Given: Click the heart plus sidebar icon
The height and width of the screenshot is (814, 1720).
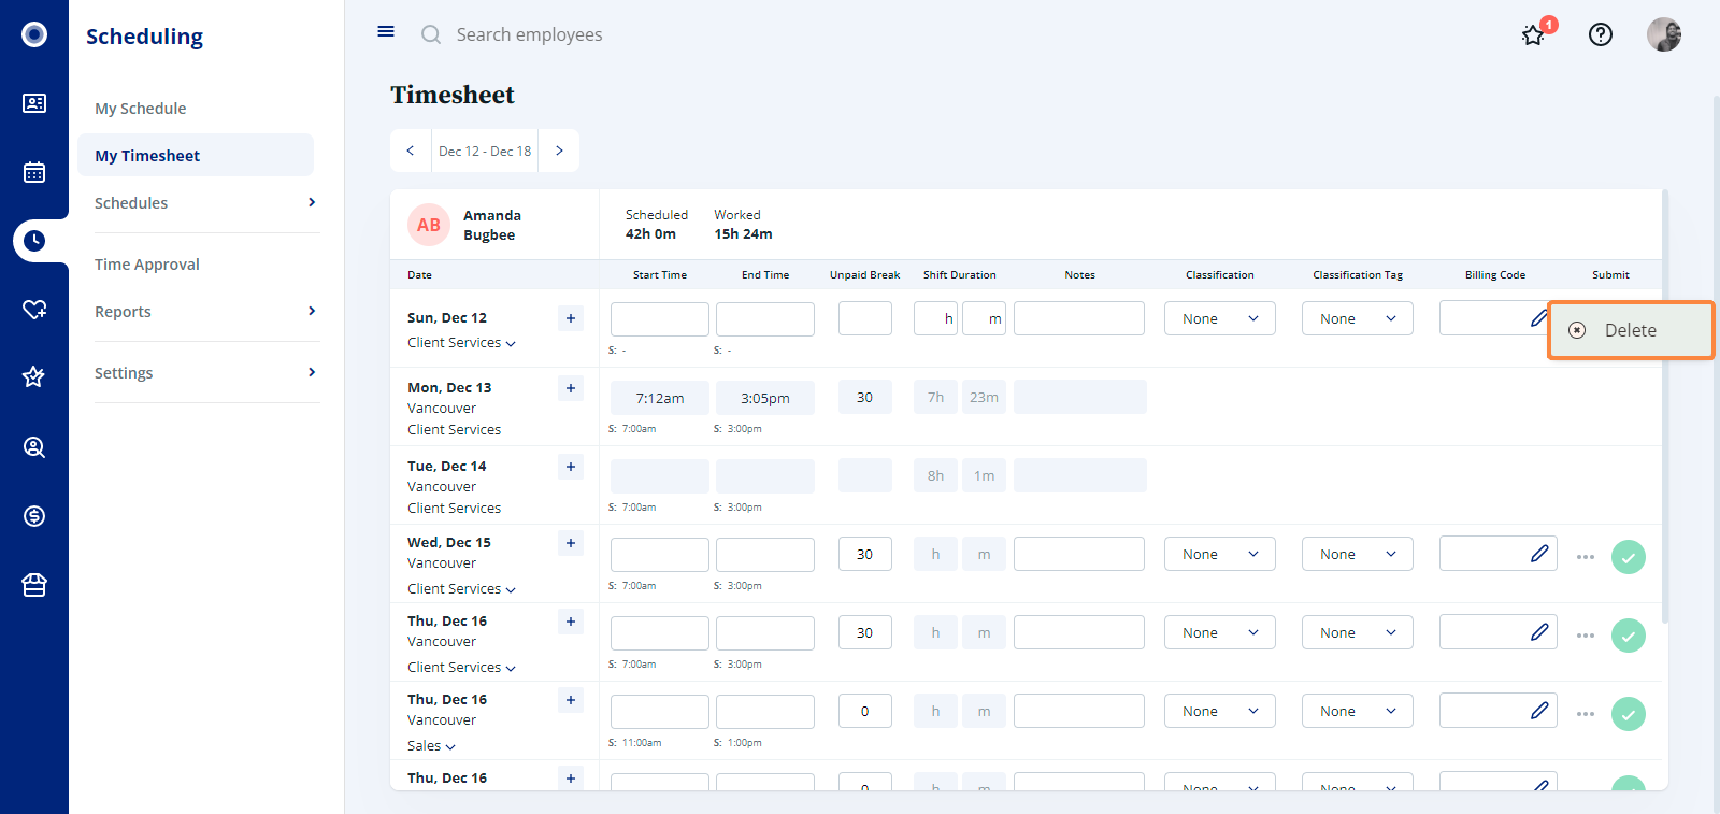Looking at the screenshot, I should (x=34, y=309).
